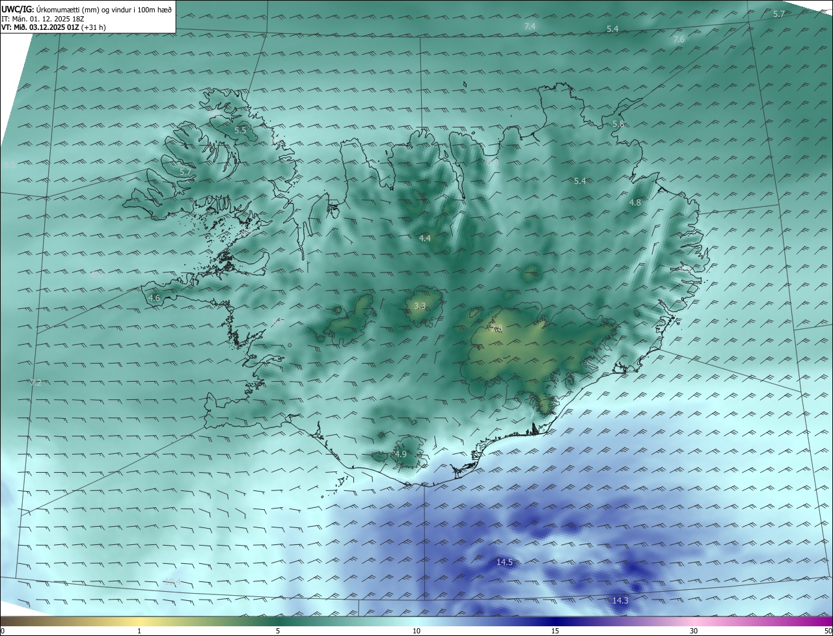Click the 4.6 value on the western peninsula

coord(154,298)
